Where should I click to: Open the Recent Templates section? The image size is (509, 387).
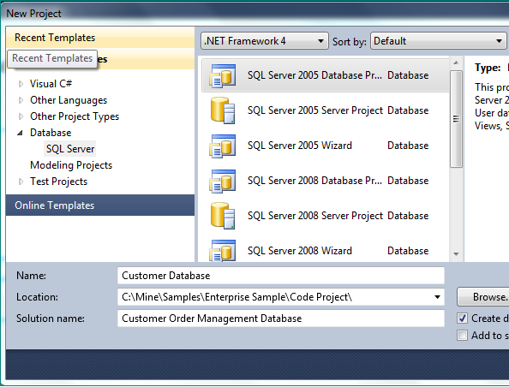(x=100, y=38)
